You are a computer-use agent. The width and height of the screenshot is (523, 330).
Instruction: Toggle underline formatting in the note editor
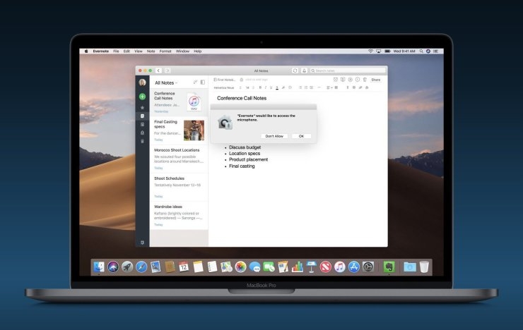click(271, 87)
